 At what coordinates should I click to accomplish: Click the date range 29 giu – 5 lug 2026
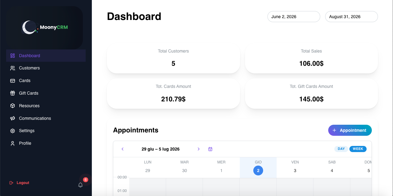(161, 149)
